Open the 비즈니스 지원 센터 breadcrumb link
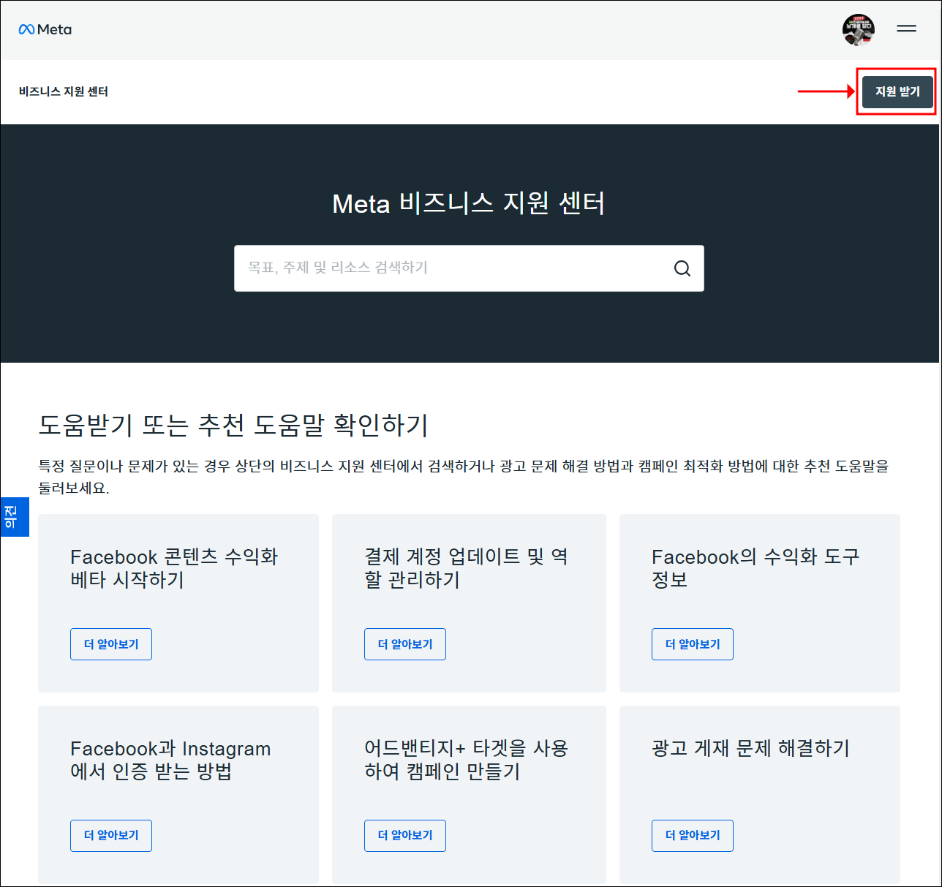The height and width of the screenshot is (887, 942). [x=64, y=92]
